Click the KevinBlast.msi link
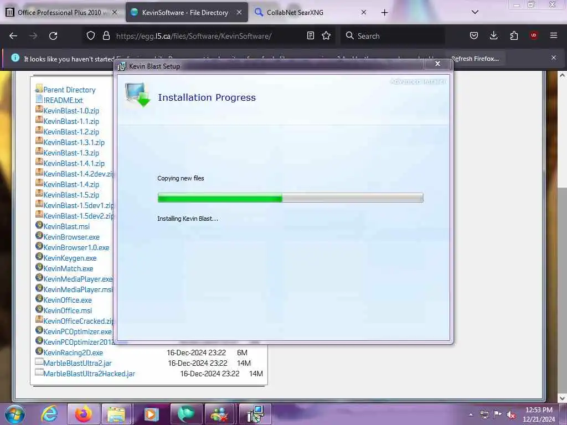Screen dimensions: 567x425 66,226
